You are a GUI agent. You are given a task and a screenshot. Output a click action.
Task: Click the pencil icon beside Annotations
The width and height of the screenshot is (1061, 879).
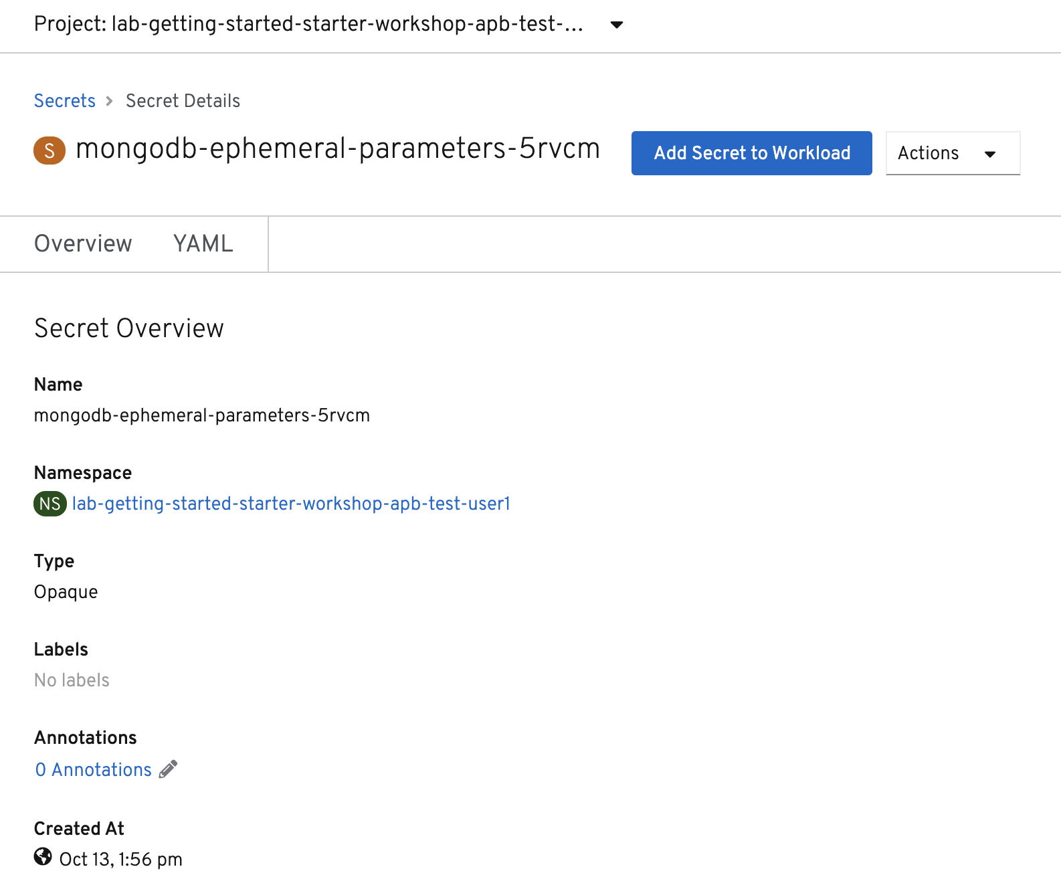[169, 769]
